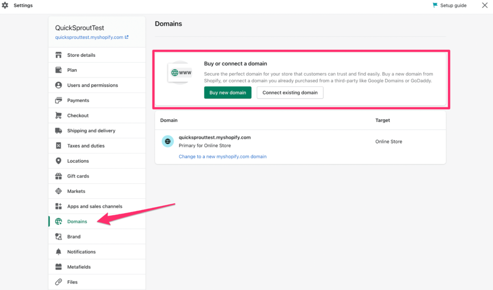The image size is (493, 290).
Task: Click the Online Store target cell
Action: tap(389, 141)
